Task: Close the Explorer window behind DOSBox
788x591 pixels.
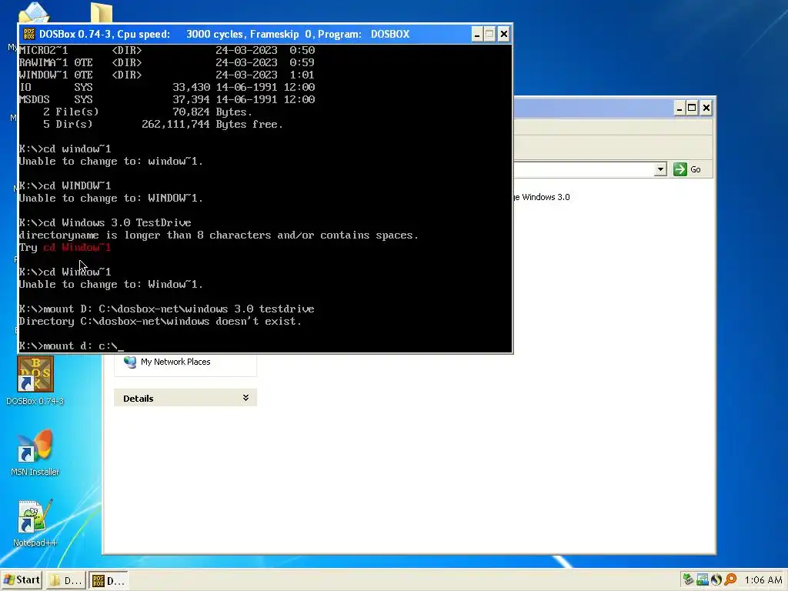Action: click(706, 108)
